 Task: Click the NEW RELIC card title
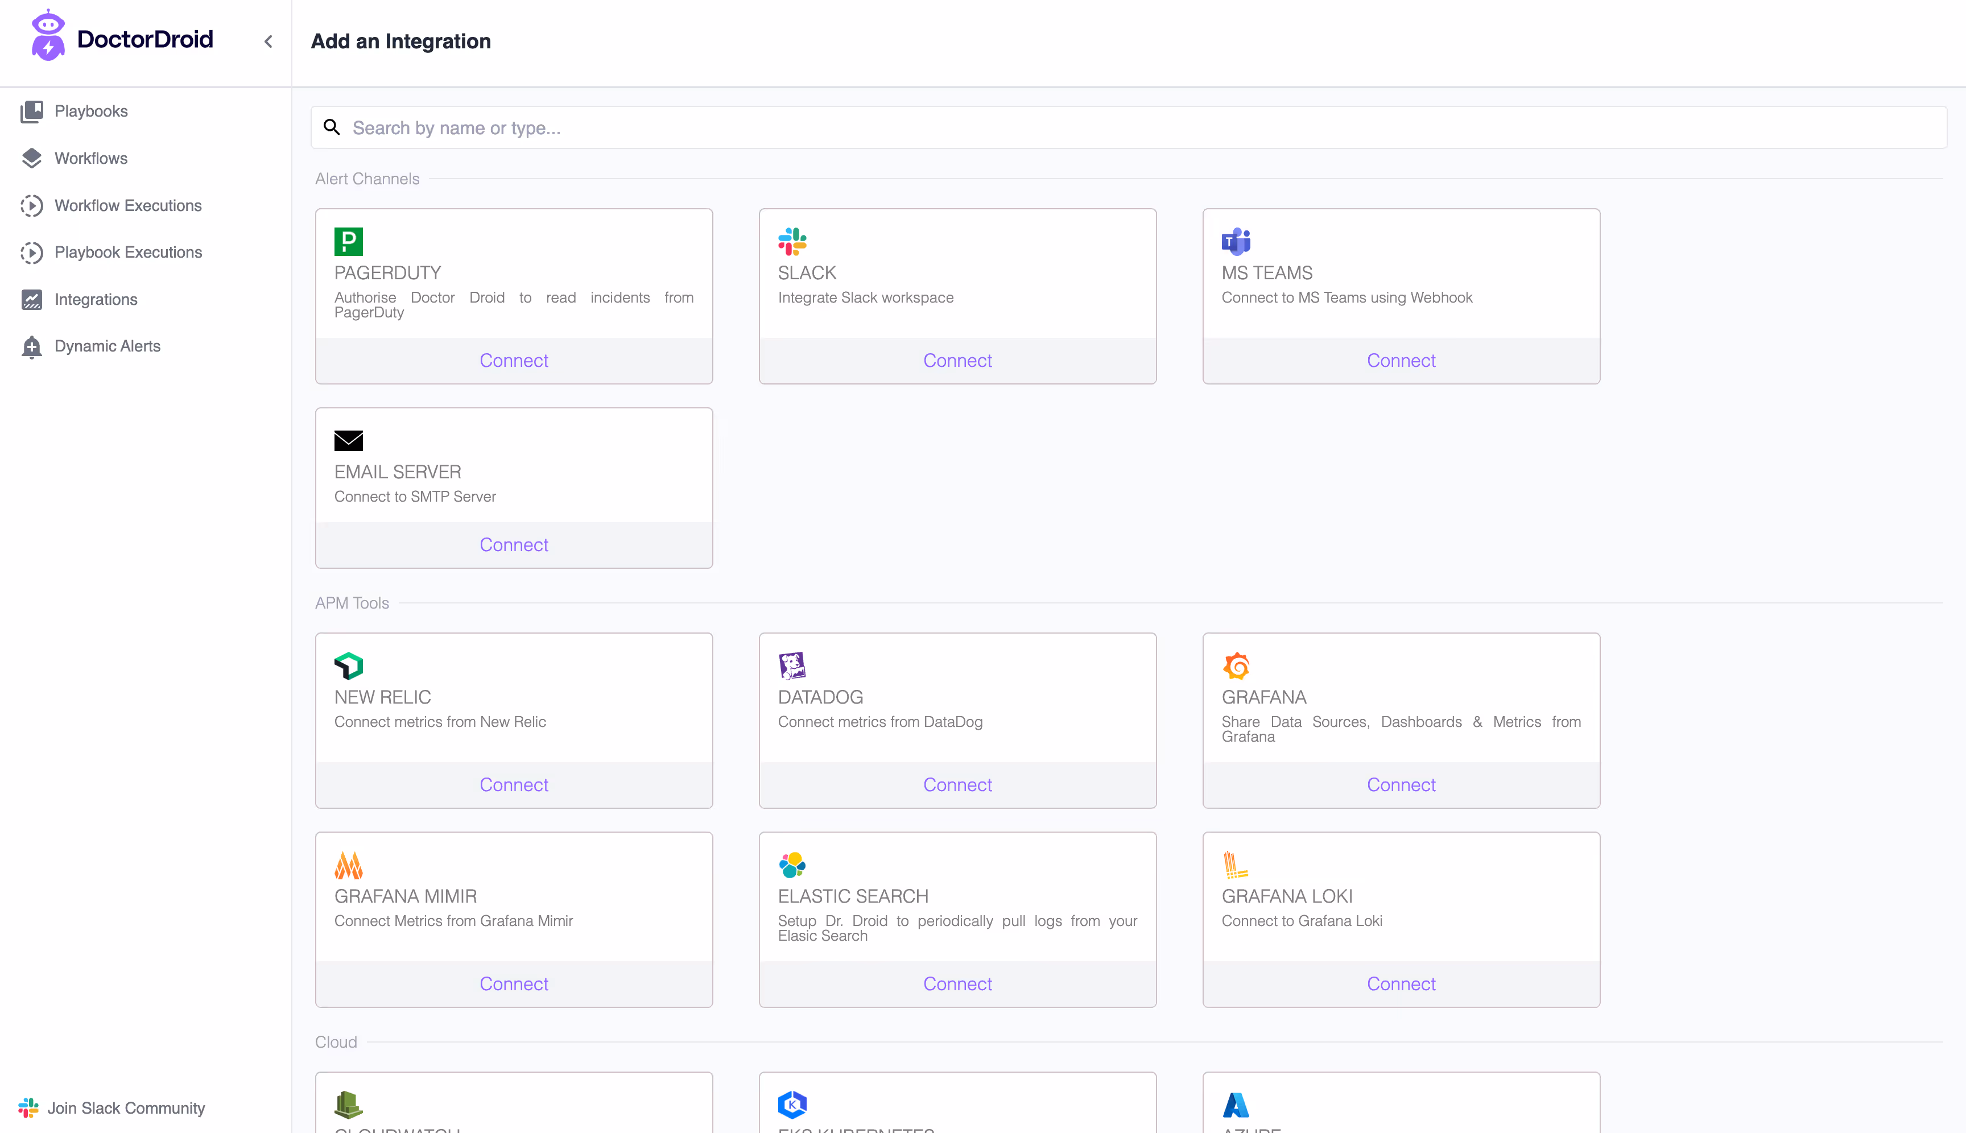pyautogui.click(x=382, y=696)
